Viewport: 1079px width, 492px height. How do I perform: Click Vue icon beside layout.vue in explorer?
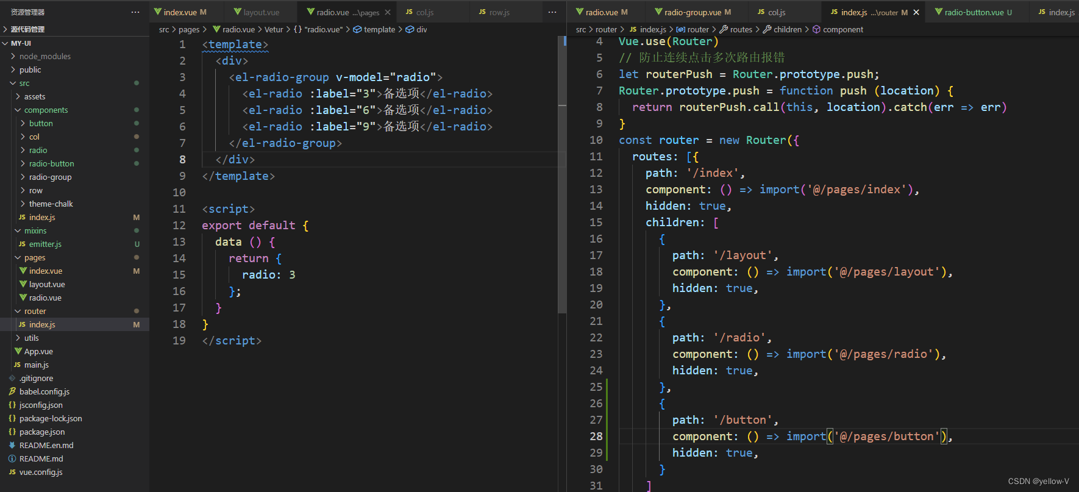(x=23, y=284)
